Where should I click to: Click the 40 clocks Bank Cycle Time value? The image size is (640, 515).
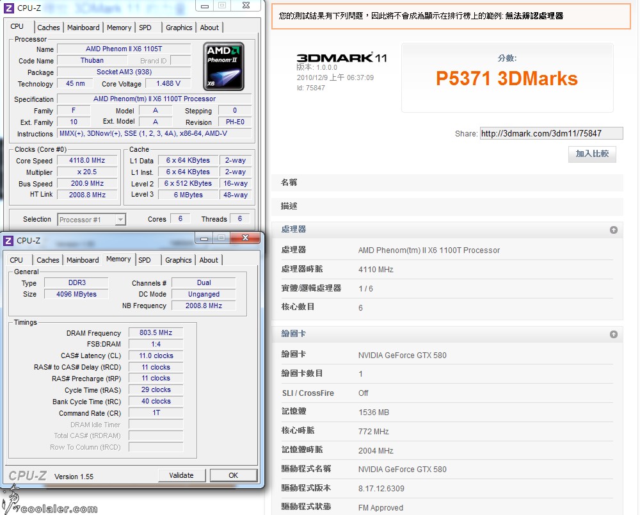point(156,402)
